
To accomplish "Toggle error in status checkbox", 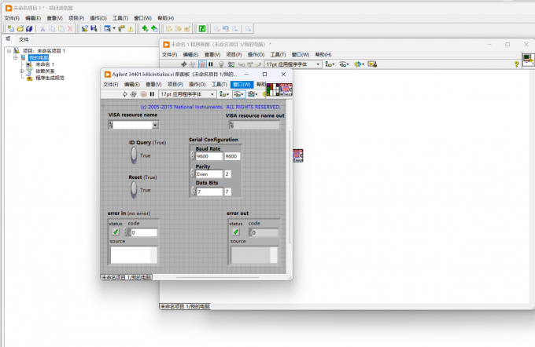I will [116, 232].
